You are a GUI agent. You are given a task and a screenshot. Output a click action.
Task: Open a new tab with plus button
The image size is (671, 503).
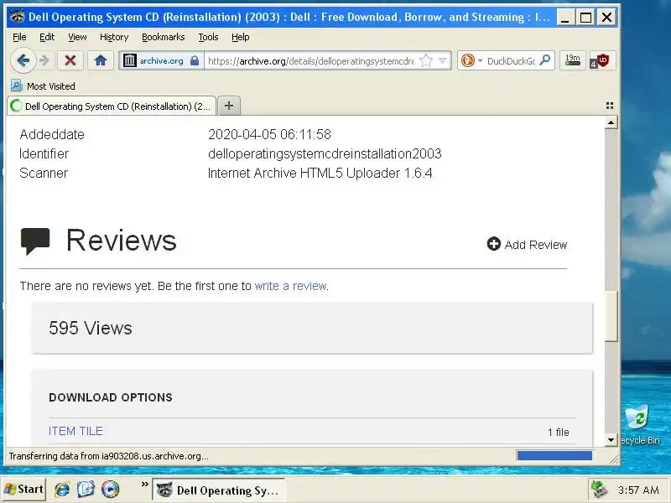pyautogui.click(x=229, y=106)
